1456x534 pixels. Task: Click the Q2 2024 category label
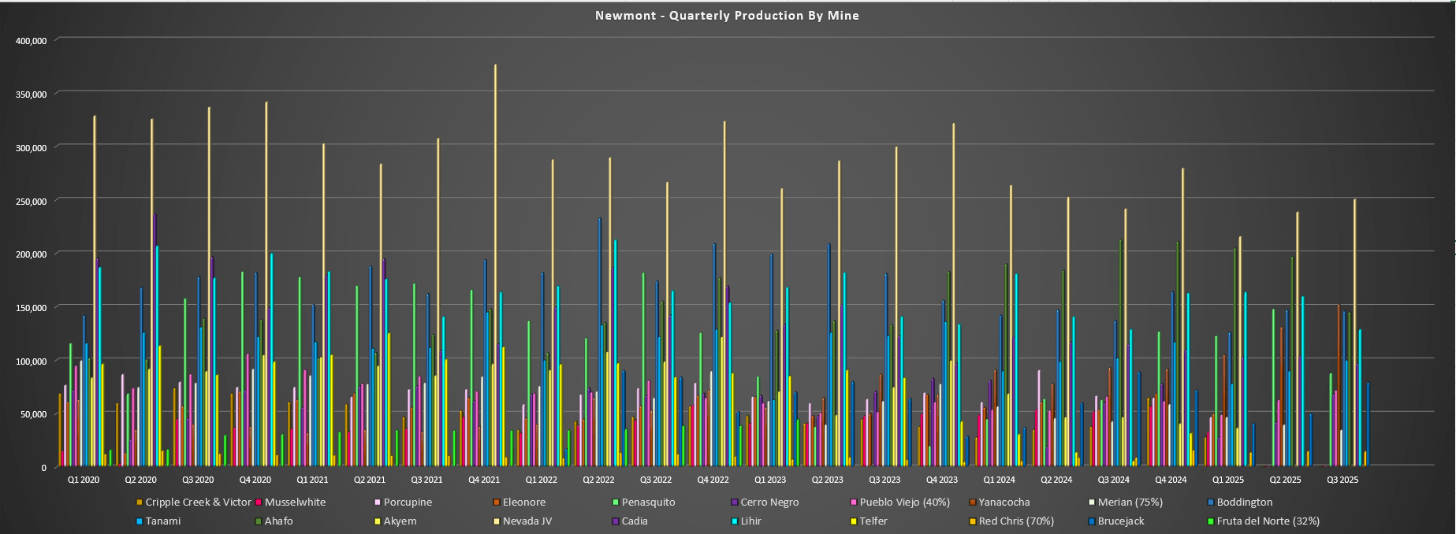tap(1056, 480)
